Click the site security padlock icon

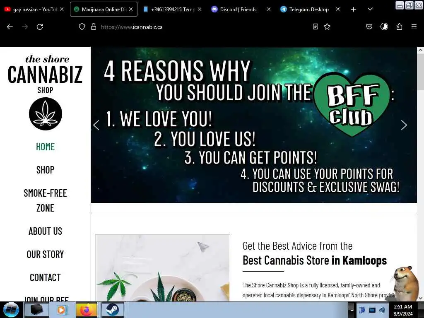pyautogui.click(x=94, y=27)
